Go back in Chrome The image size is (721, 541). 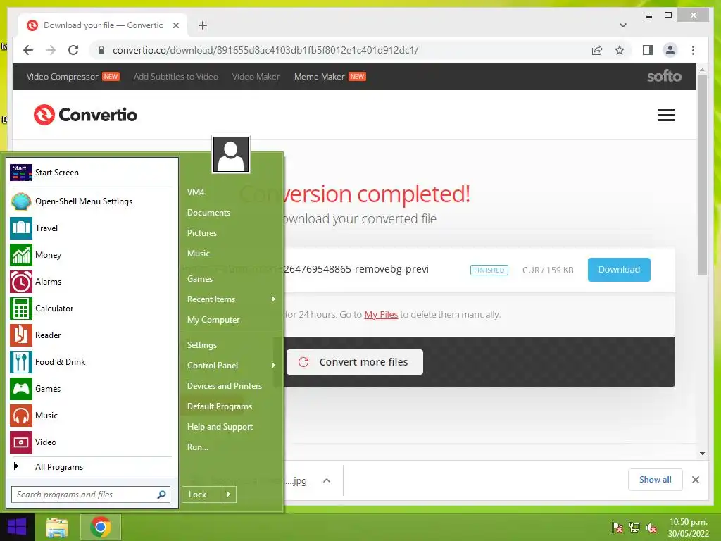[28, 50]
